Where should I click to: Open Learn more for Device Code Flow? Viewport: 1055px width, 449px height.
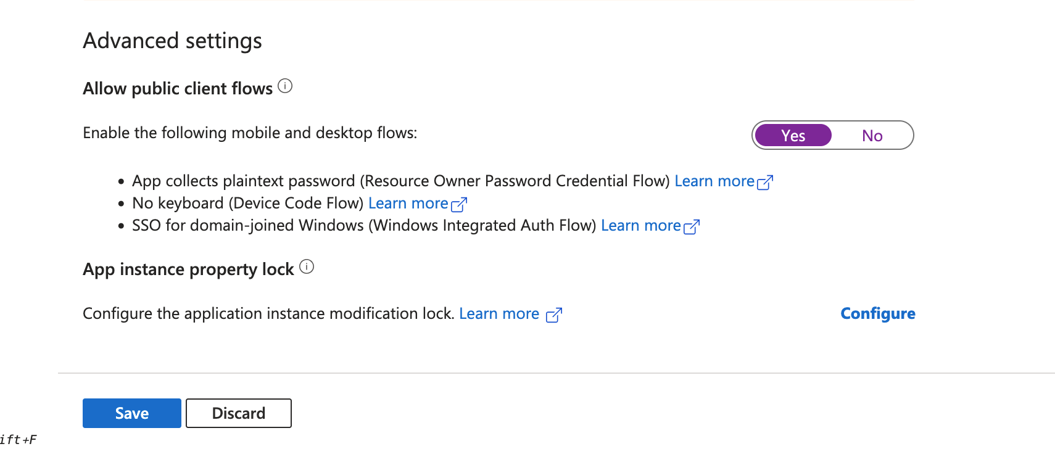(x=408, y=204)
